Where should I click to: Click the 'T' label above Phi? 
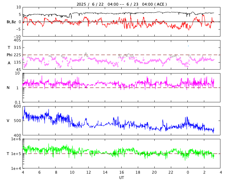(x=9, y=47)
